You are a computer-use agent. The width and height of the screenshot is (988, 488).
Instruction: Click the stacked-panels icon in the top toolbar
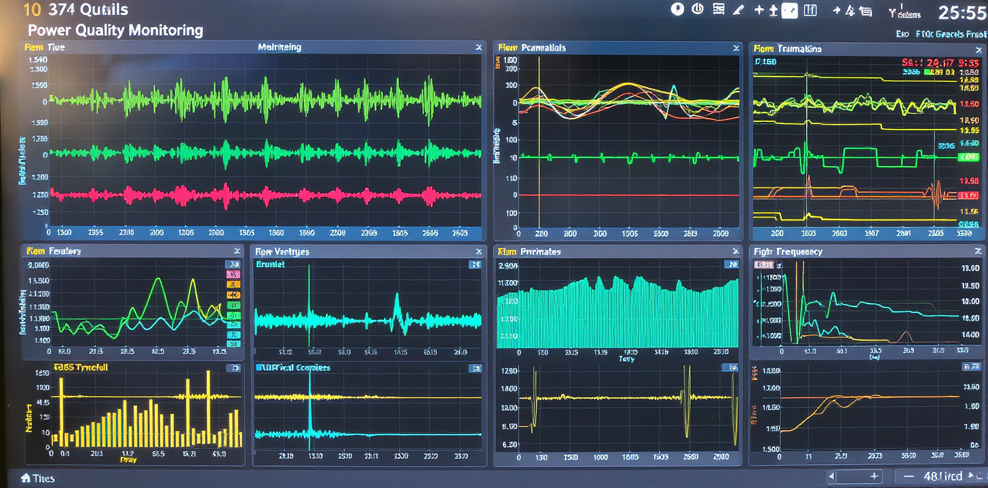[x=865, y=11]
